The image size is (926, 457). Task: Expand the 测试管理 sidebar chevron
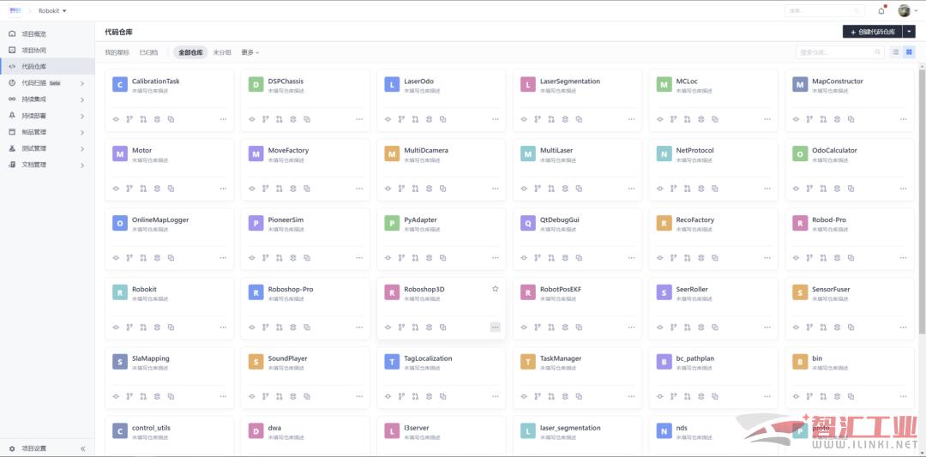tap(82, 149)
